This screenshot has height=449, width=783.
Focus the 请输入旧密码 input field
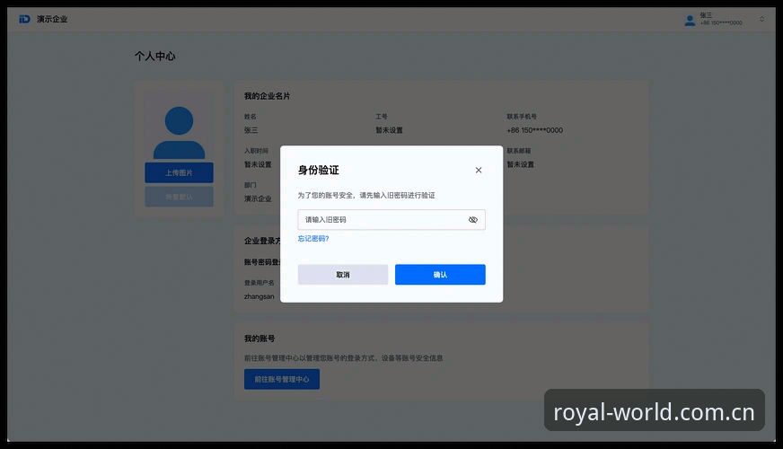(391, 220)
